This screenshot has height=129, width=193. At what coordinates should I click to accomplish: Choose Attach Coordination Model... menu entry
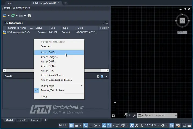(59, 80)
